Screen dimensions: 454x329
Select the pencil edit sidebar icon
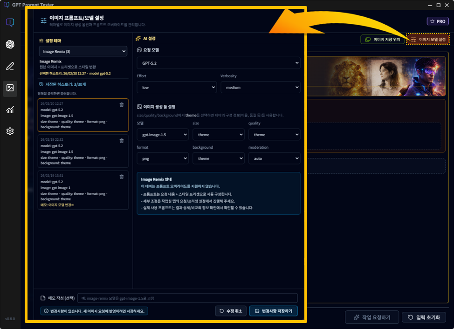pos(10,66)
